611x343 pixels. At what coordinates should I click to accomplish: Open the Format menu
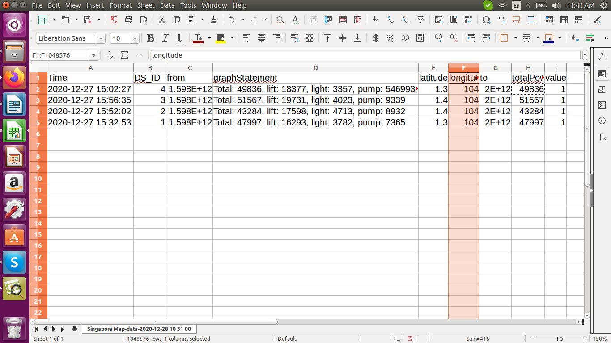(121, 5)
